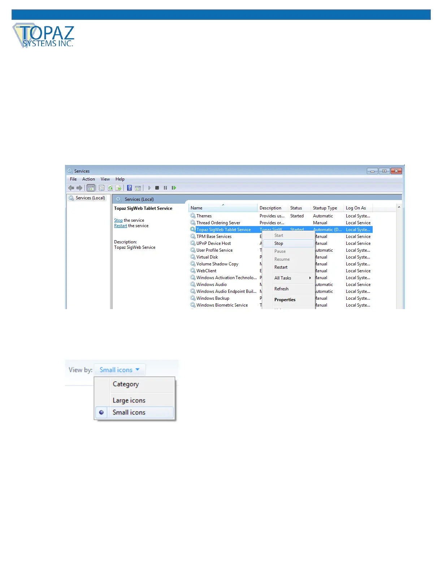Click the Start Service toolbar button

[x=149, y=188]
